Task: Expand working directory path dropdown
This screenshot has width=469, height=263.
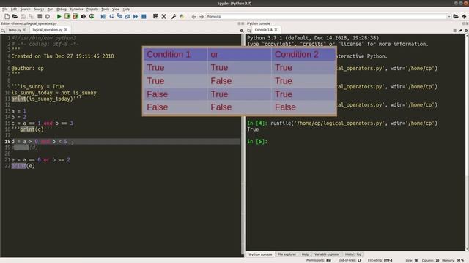Action: click(449, 16)
